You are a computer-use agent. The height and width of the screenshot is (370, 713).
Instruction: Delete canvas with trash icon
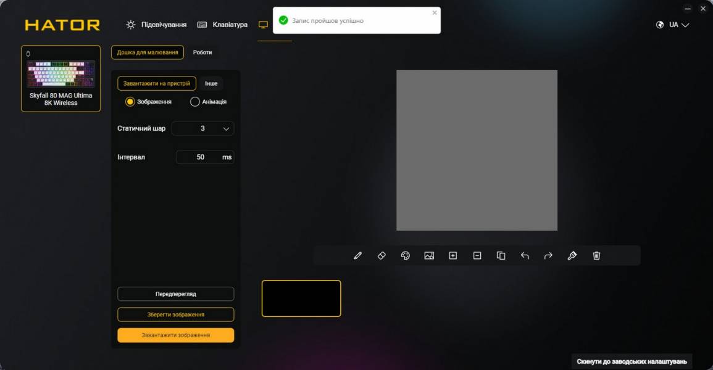(596, 255)
